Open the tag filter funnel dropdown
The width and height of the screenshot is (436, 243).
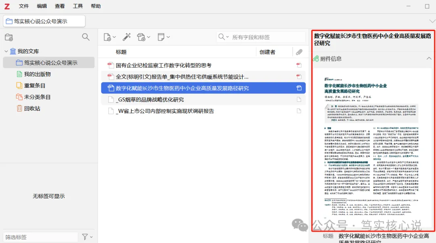[87, 237]
